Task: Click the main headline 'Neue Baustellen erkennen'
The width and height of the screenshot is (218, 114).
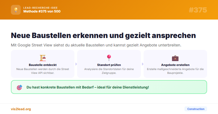Action: [103, 35]
